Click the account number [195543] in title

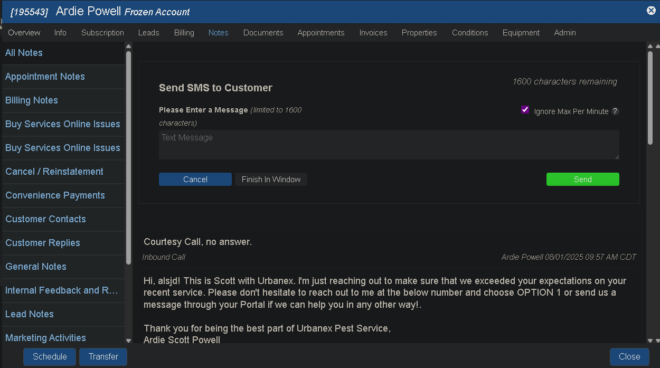pyautogui.click(x=29, y=12)
